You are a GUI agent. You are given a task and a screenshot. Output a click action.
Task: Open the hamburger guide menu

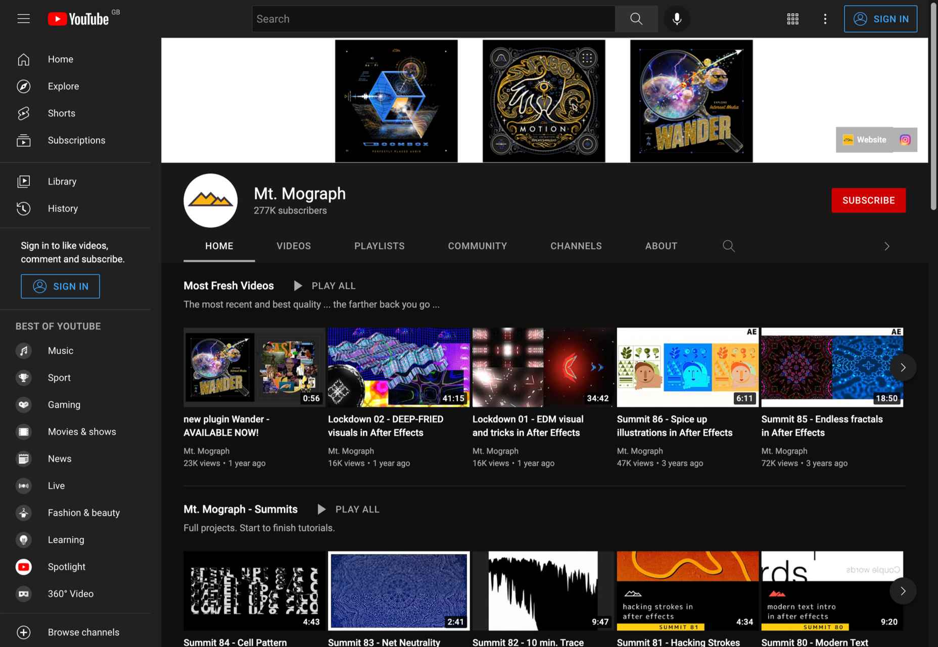[x=24, y=19]
